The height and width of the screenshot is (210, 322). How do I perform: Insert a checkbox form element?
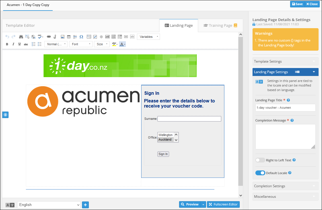pos(95,37)
